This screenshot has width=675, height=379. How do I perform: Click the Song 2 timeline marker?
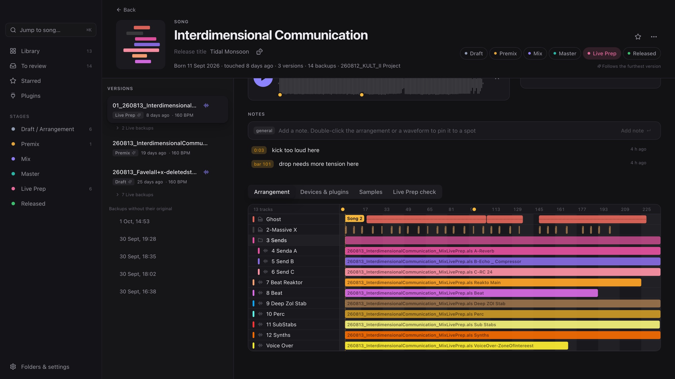[355, 219]
